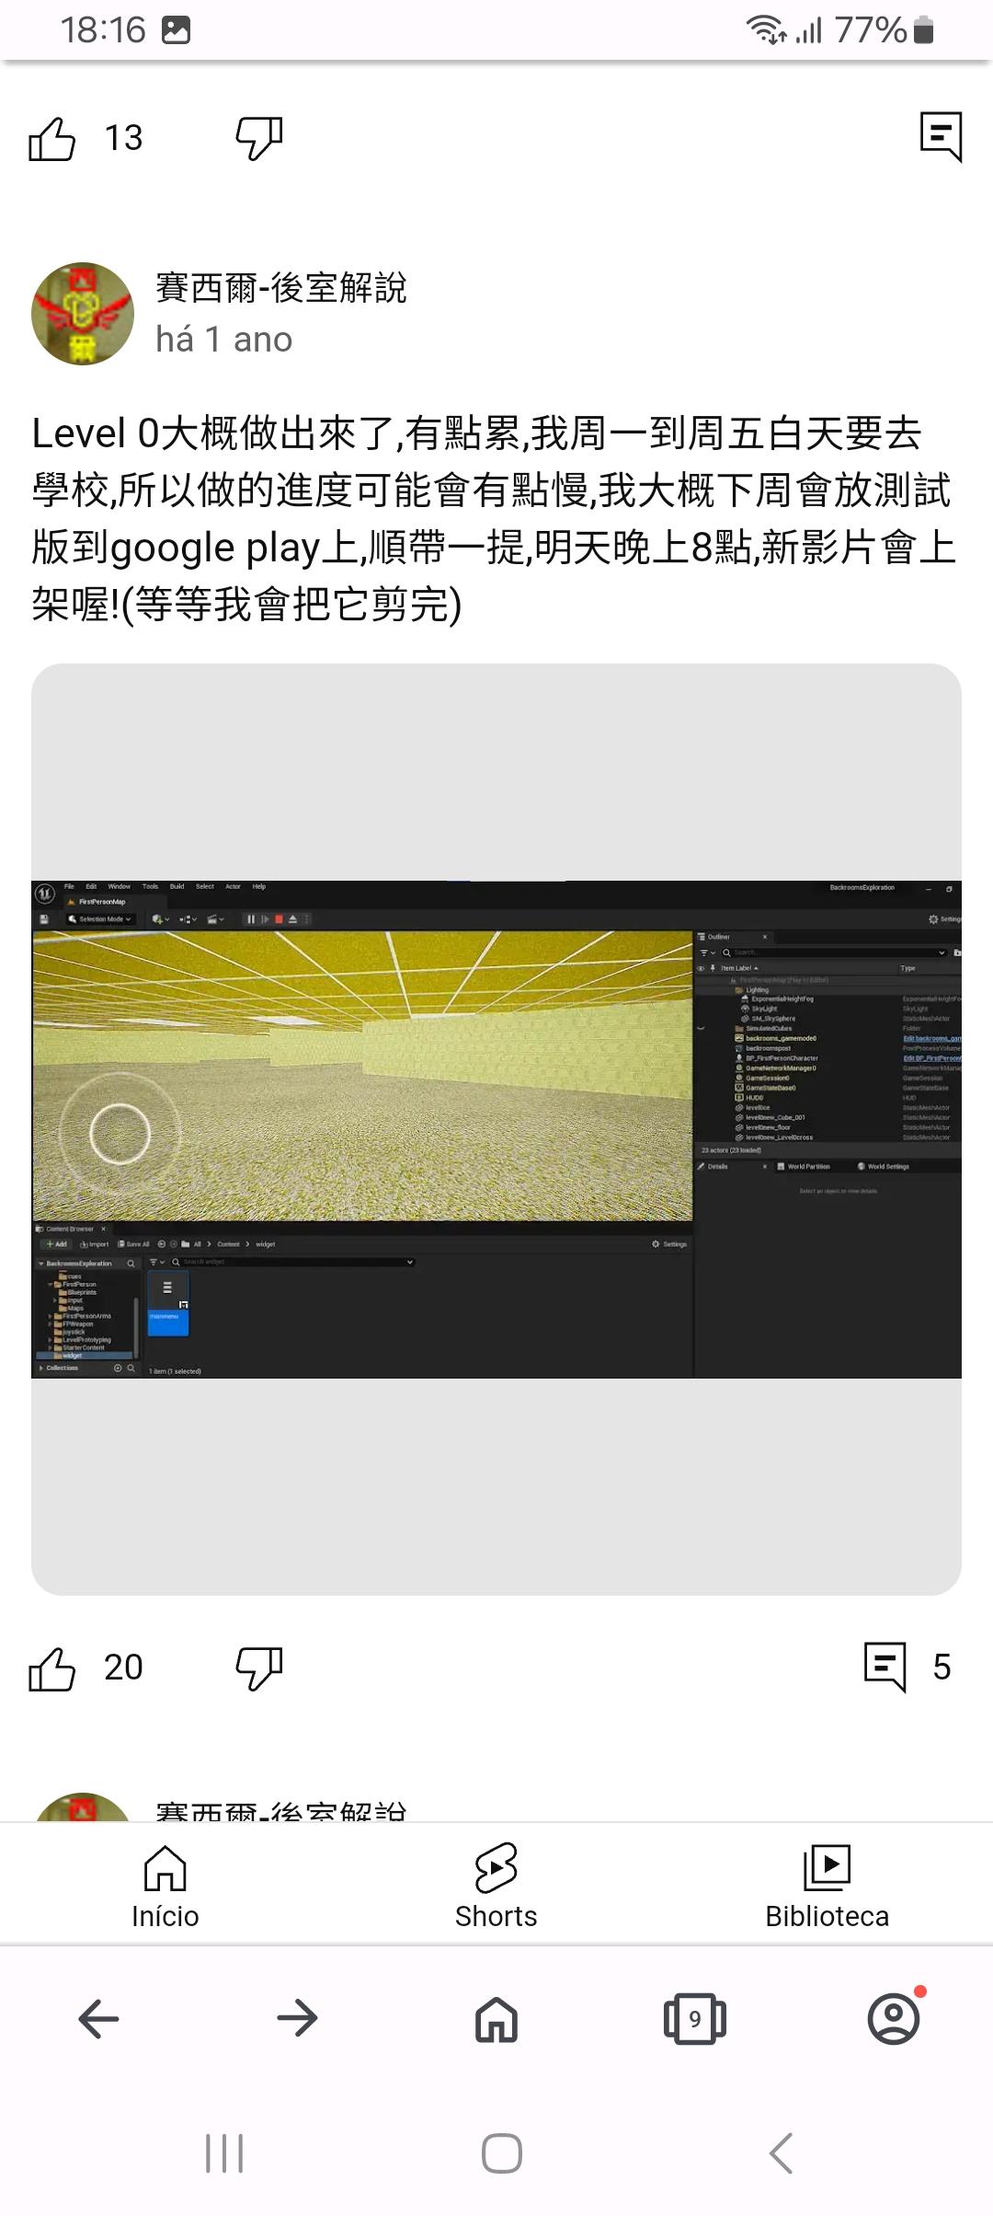Open the 賽西爾-後室解說 channel avatar
993x2216 pixels.
coord(83,314)
